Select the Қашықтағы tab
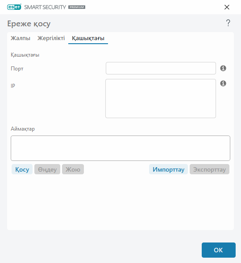The height and width of the screenshot is (263, 241). [x=88, y=38]
